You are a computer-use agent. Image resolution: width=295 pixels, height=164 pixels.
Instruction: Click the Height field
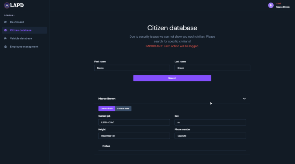tap(134, 136)
